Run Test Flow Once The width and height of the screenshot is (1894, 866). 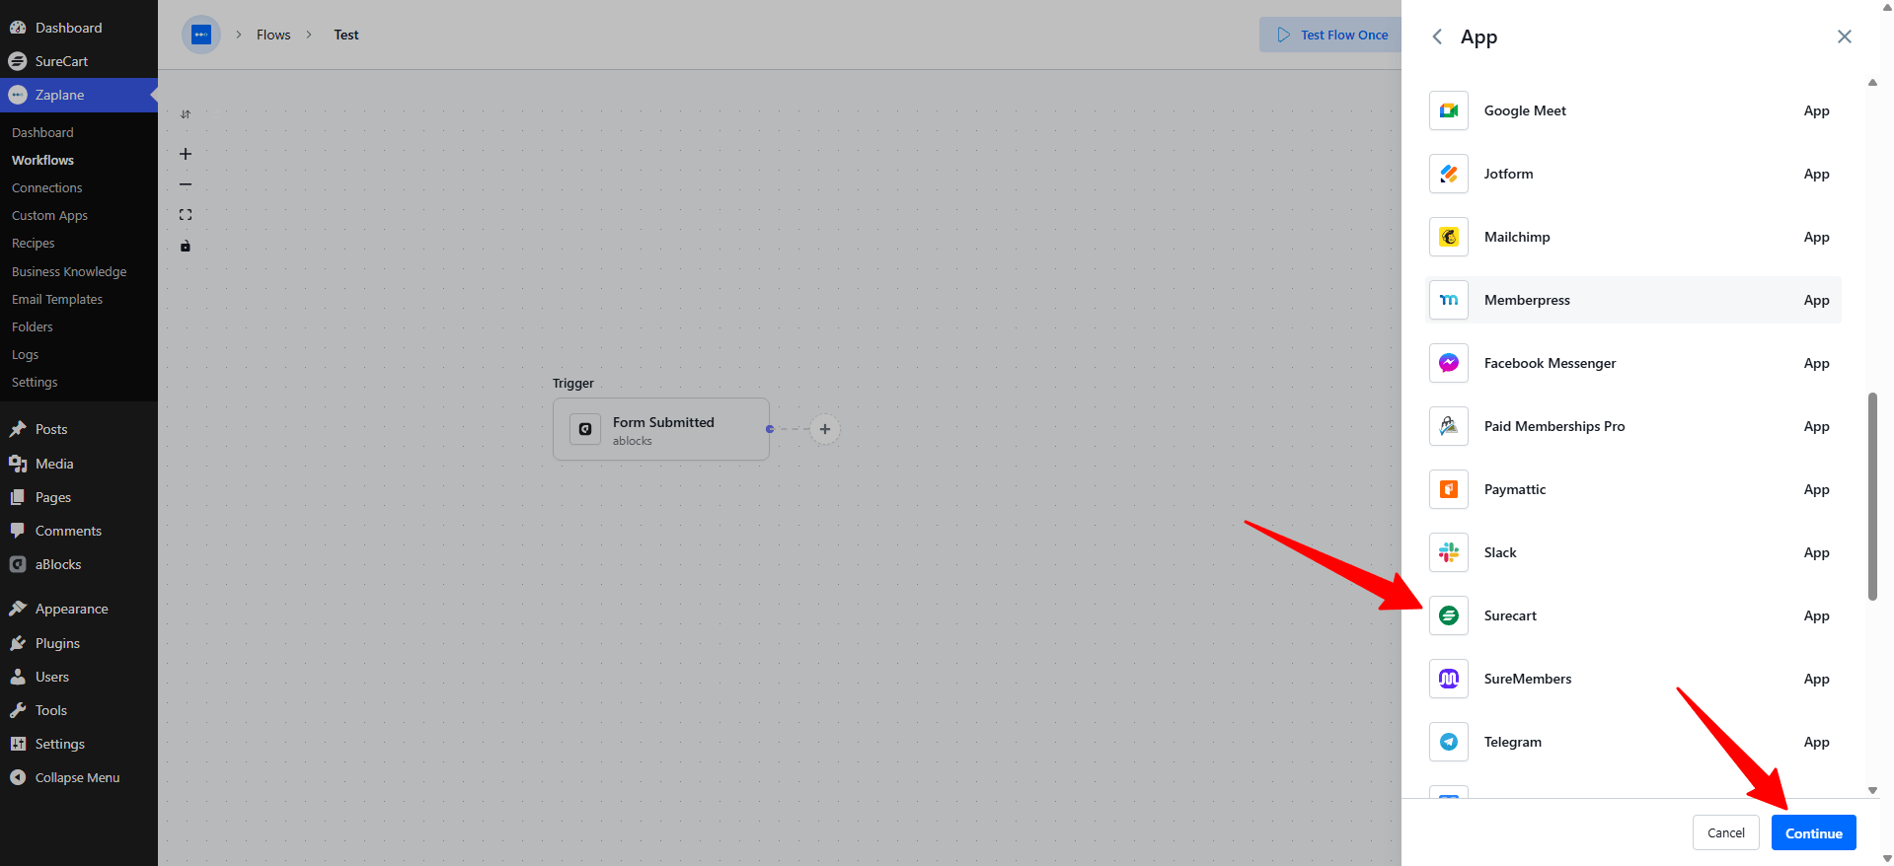click(1332, 35)
